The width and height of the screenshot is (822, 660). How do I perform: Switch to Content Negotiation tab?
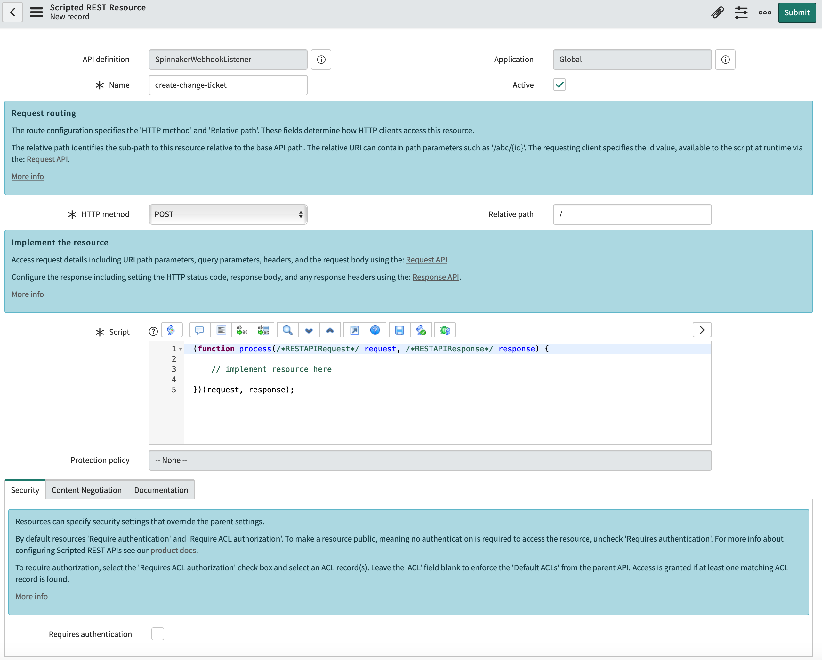pyautogui.click(x=86, y=490)
